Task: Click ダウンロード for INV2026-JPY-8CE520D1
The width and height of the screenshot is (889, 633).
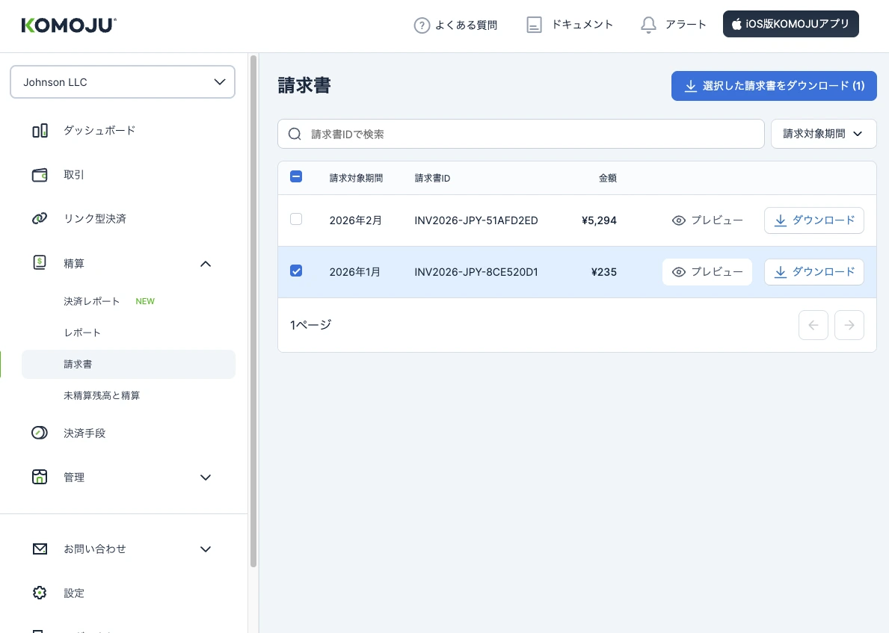Action: 814,272
